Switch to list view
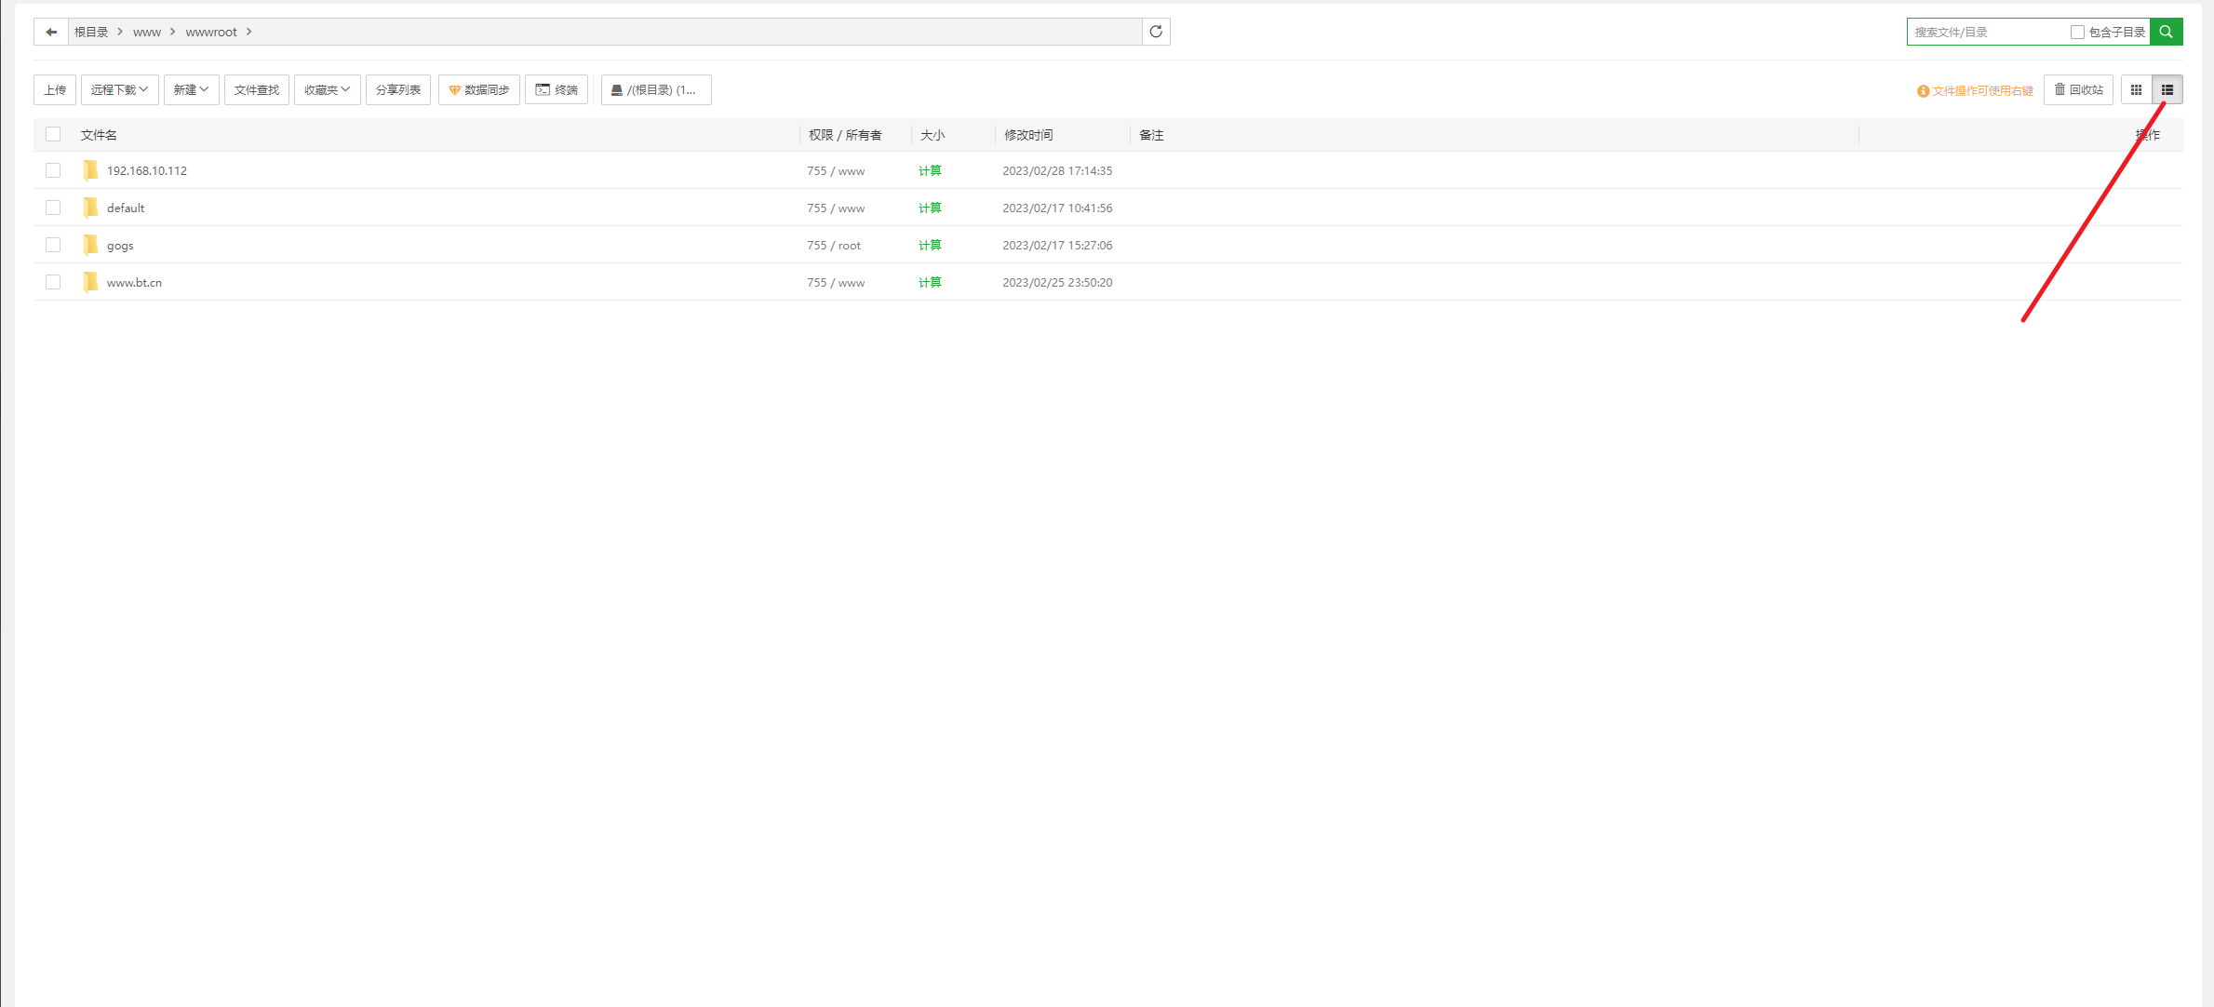 [2167, 90]
